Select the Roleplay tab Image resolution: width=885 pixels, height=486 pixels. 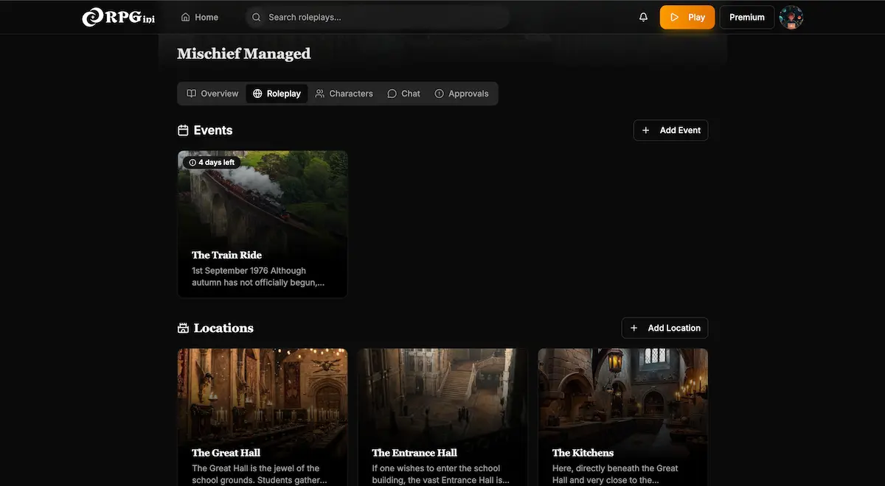coord(277,94)
